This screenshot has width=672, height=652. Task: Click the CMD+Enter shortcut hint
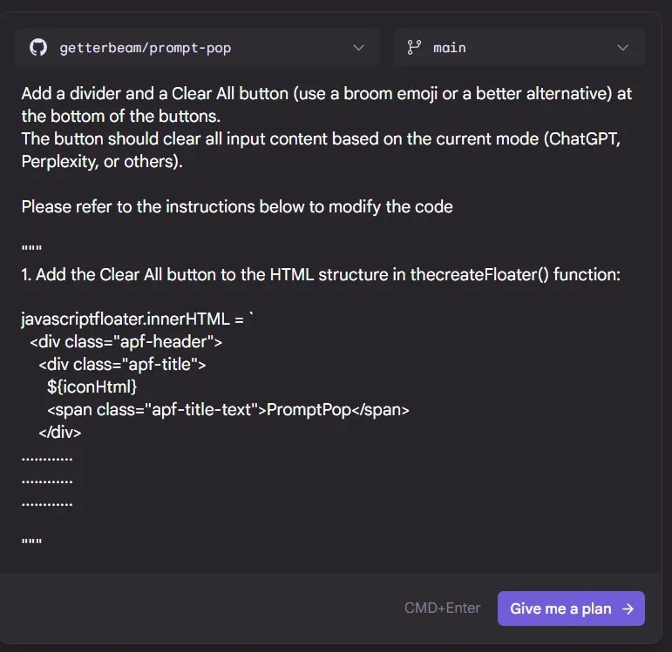(x=442, y=608)
